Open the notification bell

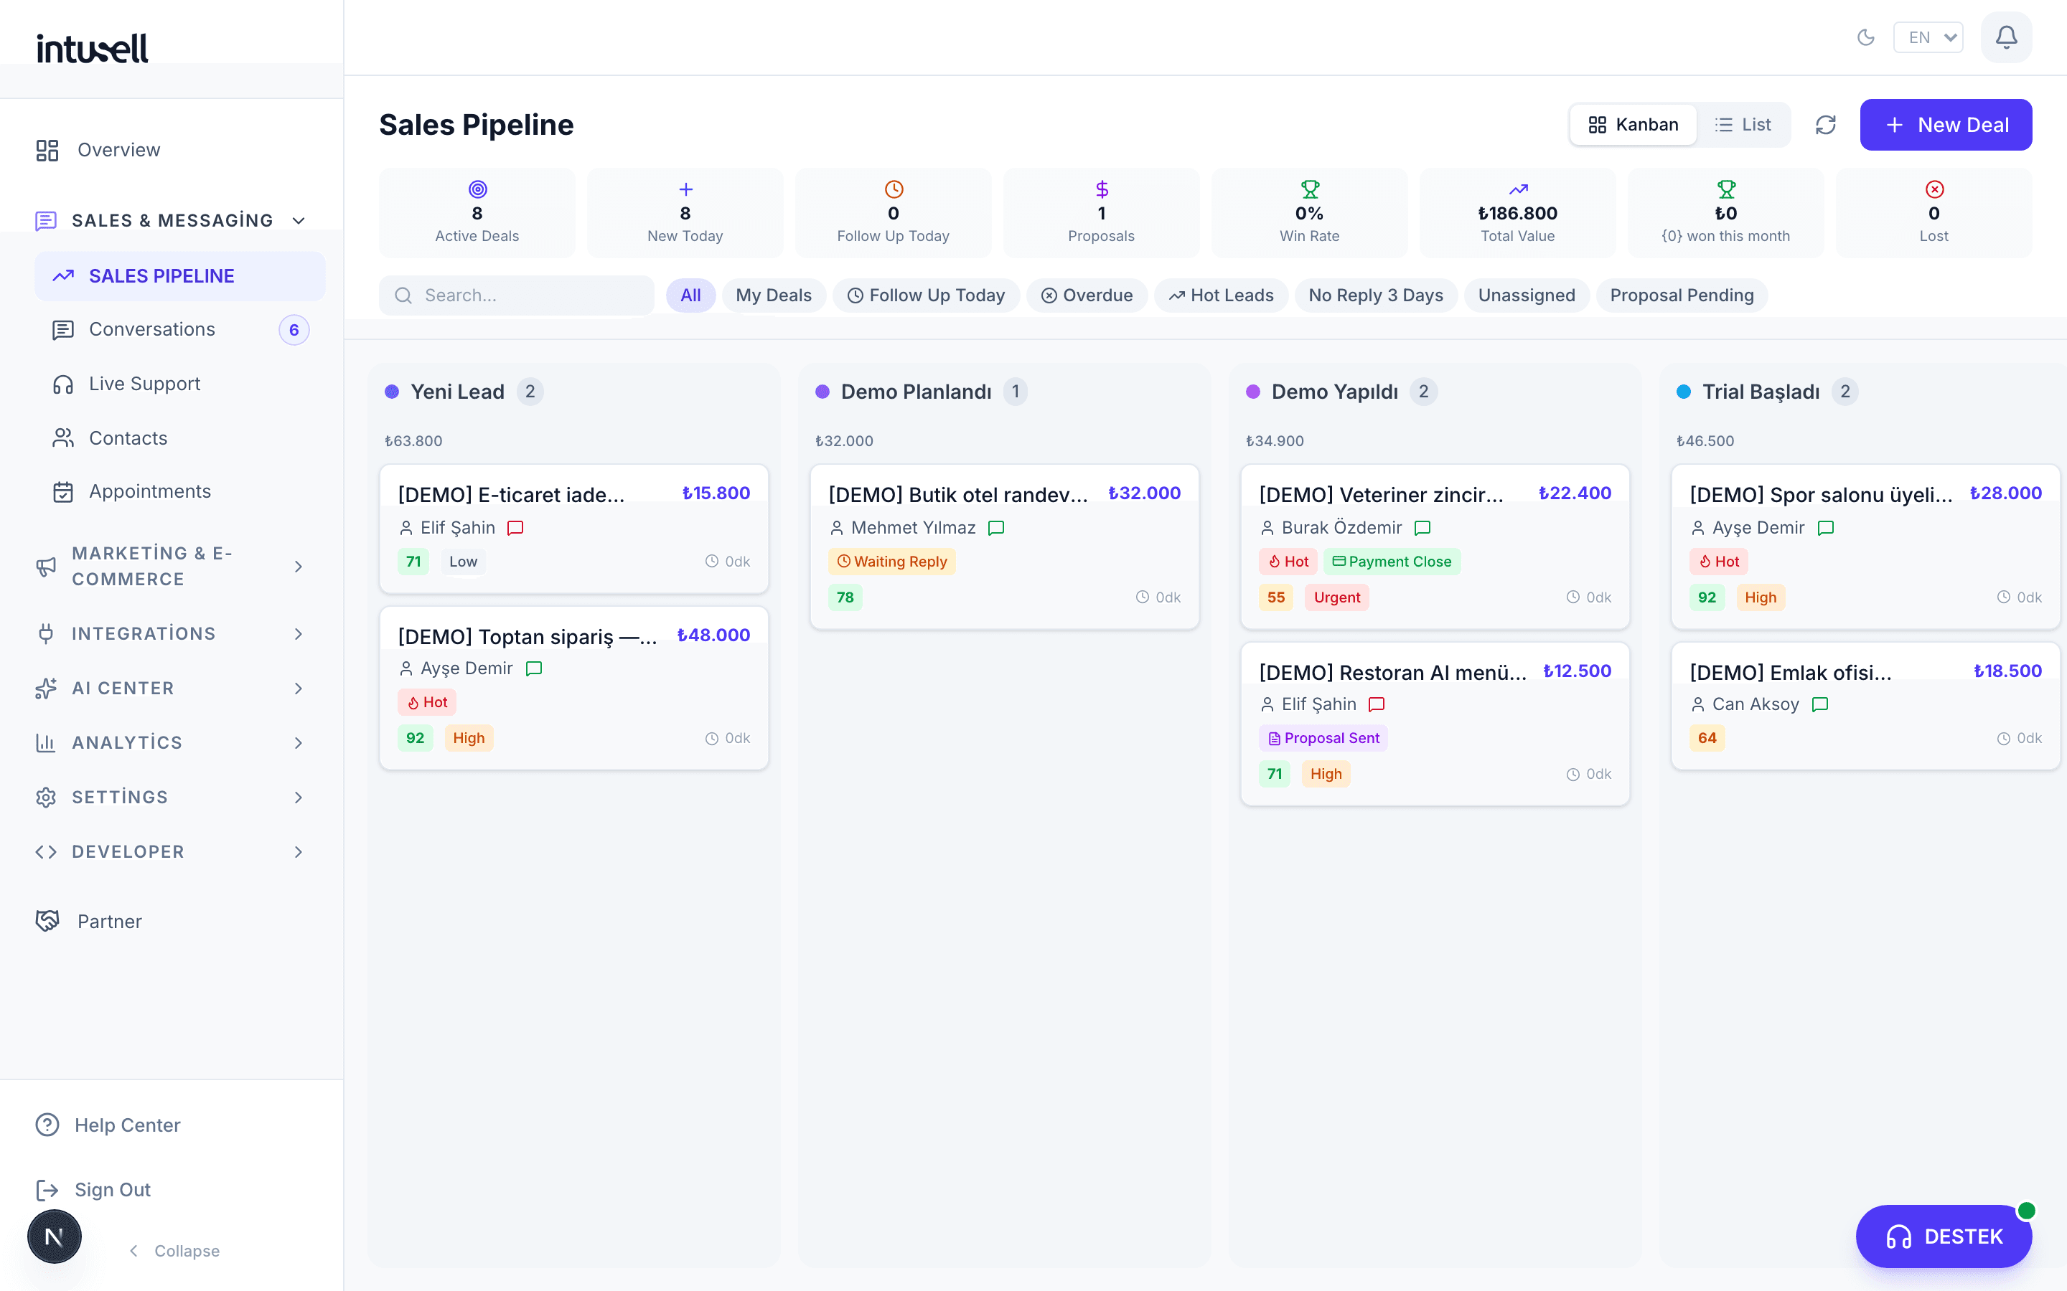(x=2005, y=37)
